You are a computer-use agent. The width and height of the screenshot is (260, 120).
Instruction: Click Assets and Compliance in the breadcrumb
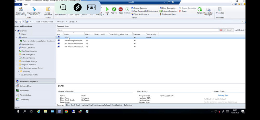(44, 22)
